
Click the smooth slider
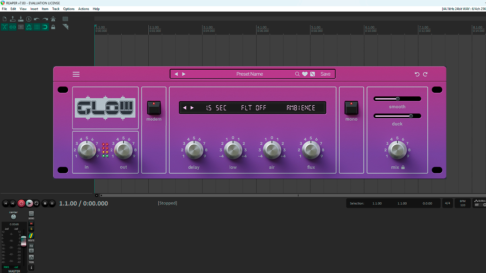click(x=397, y=99)
